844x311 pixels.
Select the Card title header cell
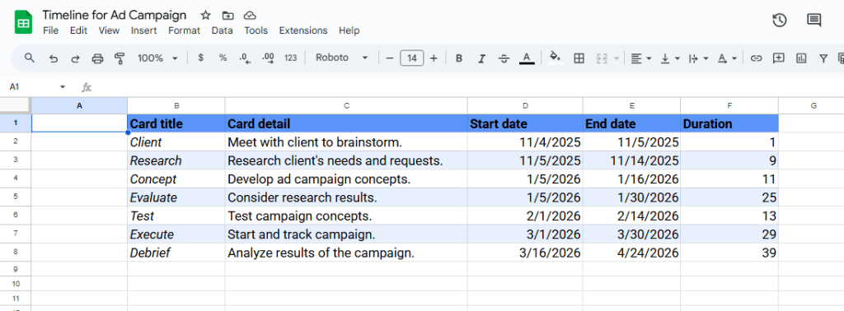pos(176,123)
